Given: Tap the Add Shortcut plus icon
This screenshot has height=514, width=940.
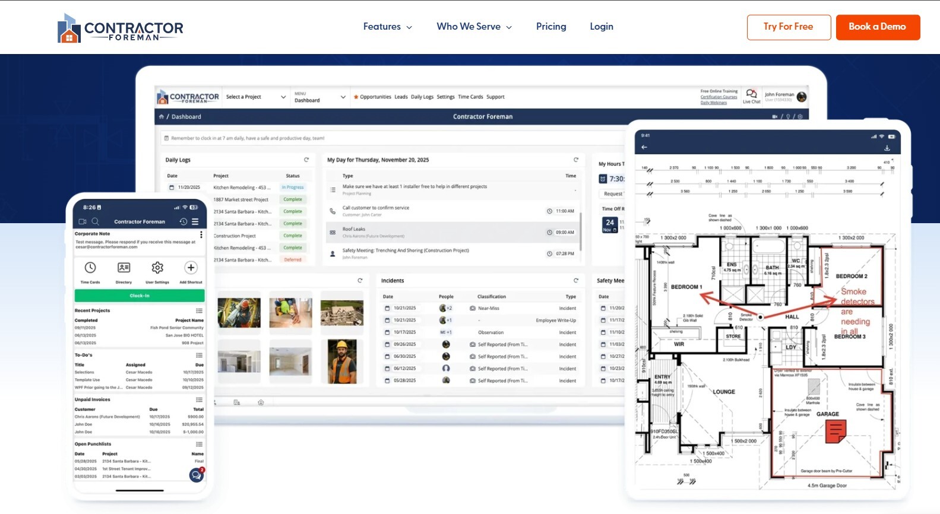Looking at the screenshot, I should point(191,268).
